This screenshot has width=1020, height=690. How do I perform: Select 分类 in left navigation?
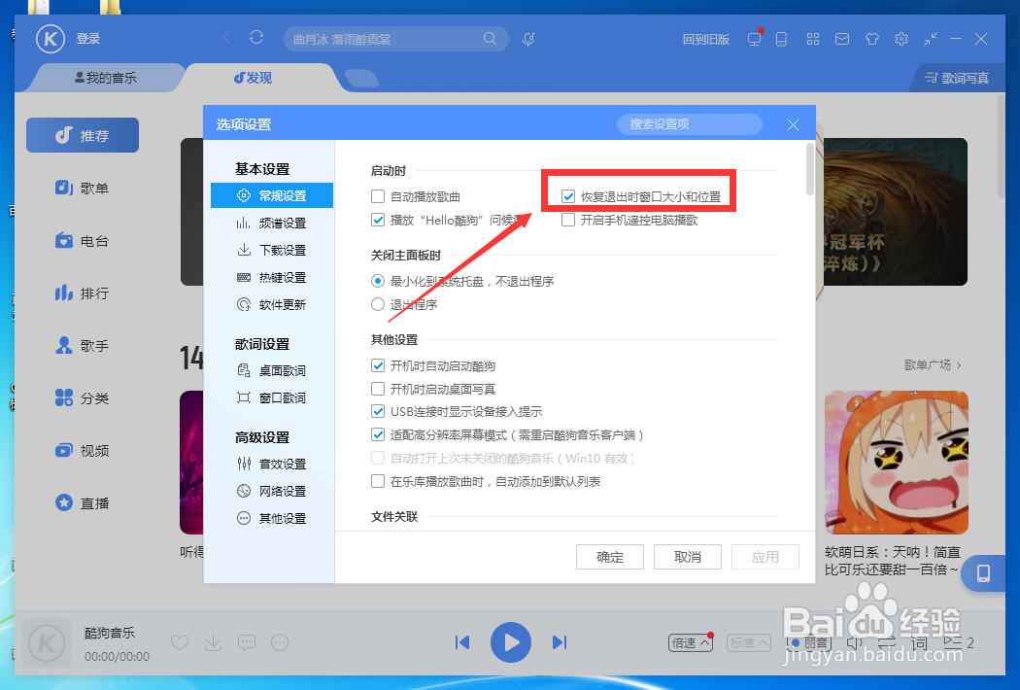point(83,398)
